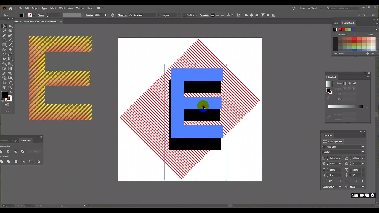Open the kerning Auto dropdown
Screen dimensions: 379x213
pos(340,163)
